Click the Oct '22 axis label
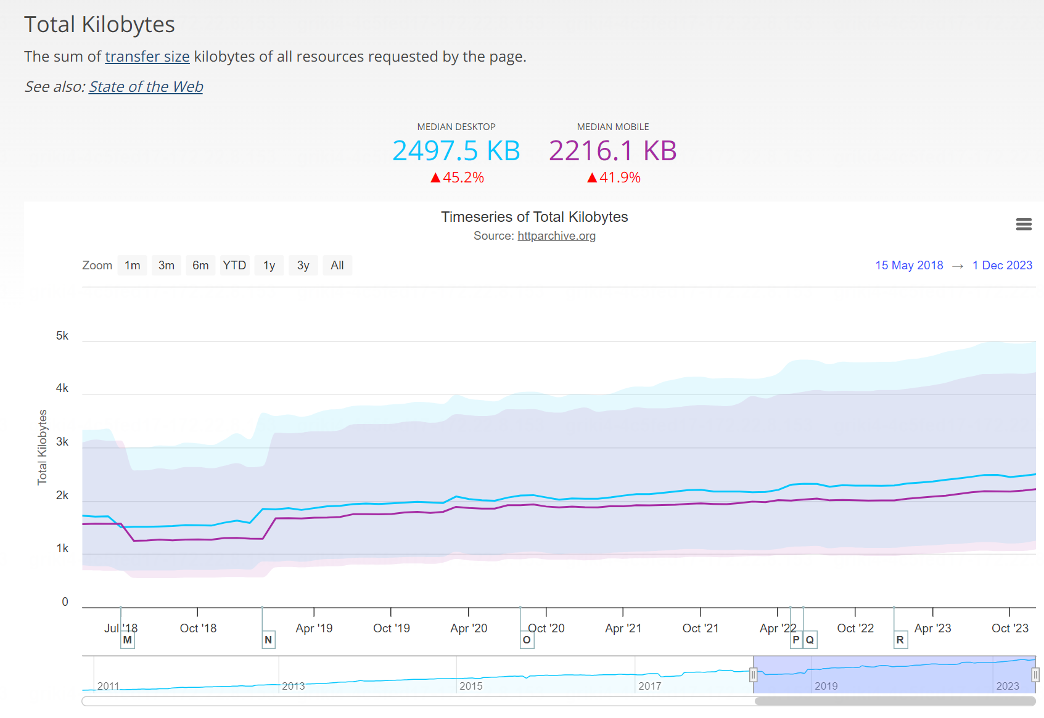The height and width of the screenshot is (718, 1044). 855,628
